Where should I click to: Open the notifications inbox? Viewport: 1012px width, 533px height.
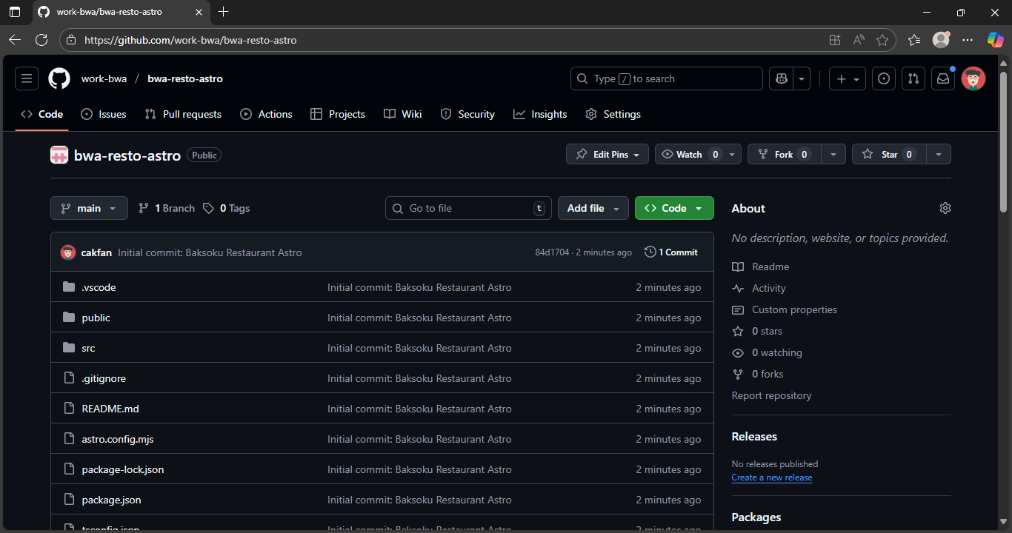(942, 78)
